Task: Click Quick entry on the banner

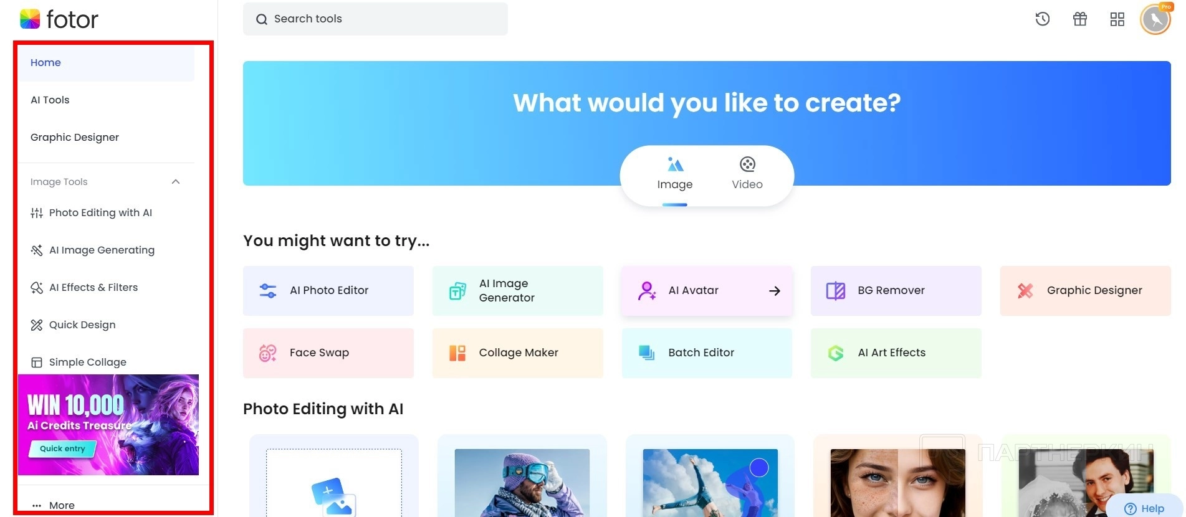Action: [x=62, y=448]
